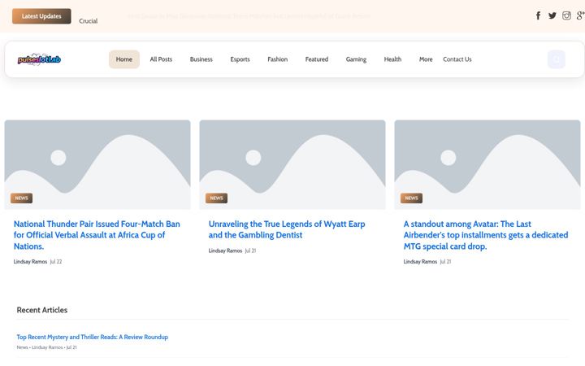Read National Thunder Pair Four-Match Ban headline
Image resolution: width=585 pixels, height=366 pixels.
point(97,235)
